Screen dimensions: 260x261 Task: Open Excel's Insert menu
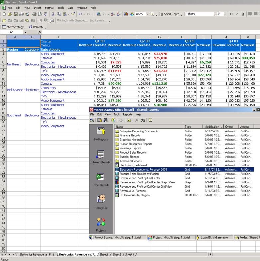pyautogui.click(x=37, y=8)
